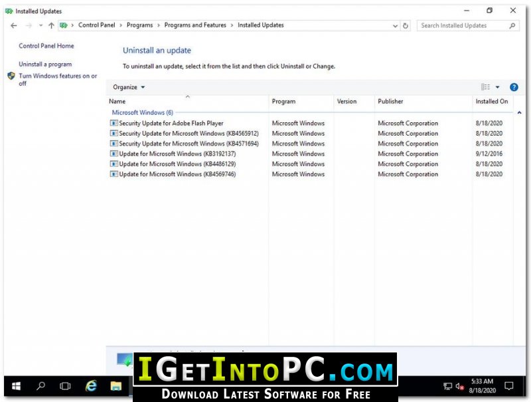The height and width of the screenshot is (402, 531).
Task: Click the icon of the Adobe Flash Player update
Action: 114,123
